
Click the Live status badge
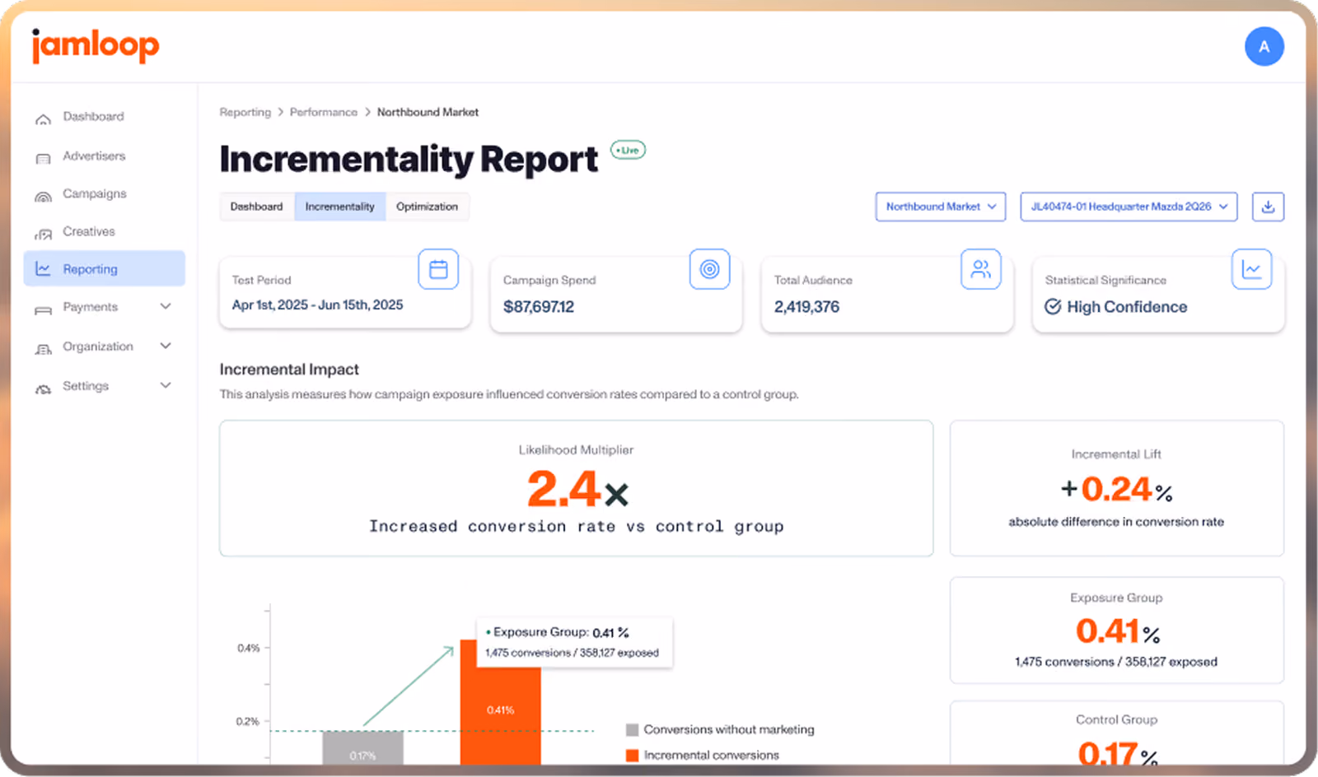tap(628, 150)
